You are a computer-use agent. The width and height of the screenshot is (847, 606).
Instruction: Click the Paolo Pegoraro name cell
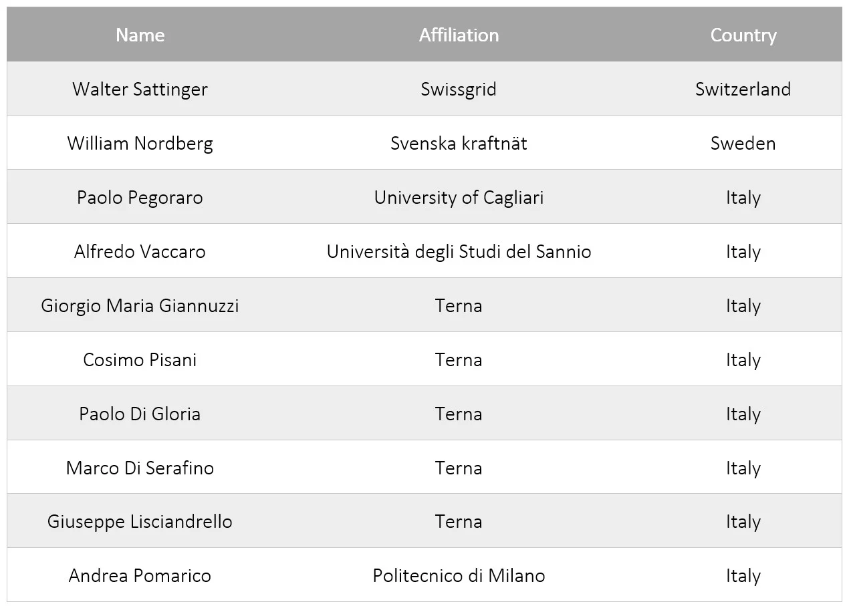pyautogui.click(x=140, y=197)
